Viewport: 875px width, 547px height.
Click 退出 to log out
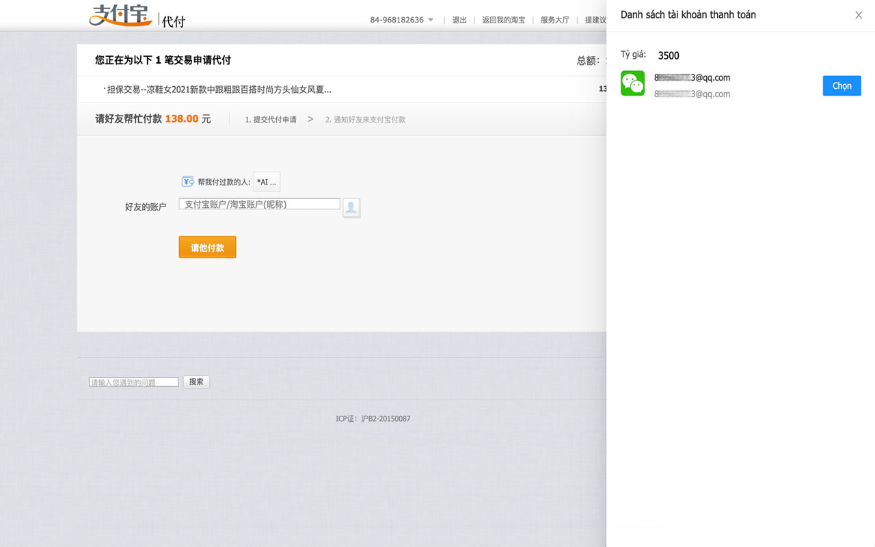click(x=459, y=20)
